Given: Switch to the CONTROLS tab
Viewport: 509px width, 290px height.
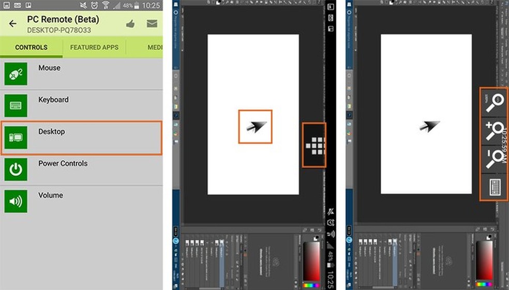Looking at the screenshot, I should coord(31,48).
